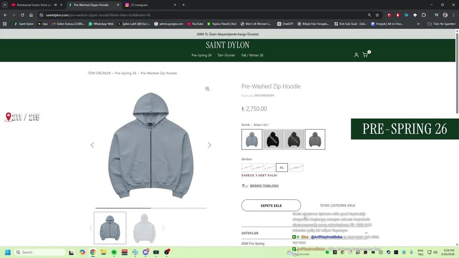Expand hidden bookmarks overflow chevron
This screenshot has width=459, height=258.
click(x=418, y=24)
